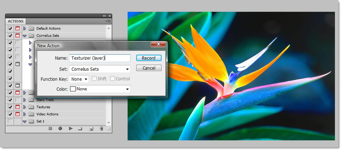Image resolution: width=341 pixels, height=150 pixels.
Task: Tick the Control checkbox in New Action
Action: 113,79
